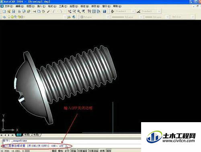Toggle 模型 model/paper space button
The width and height of the screenshot is (201, 152).
[109, 151]
